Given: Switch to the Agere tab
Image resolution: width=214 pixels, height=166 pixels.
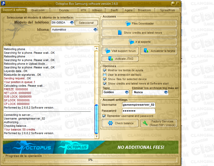Looking at the screenshot, I should [129, 10].
